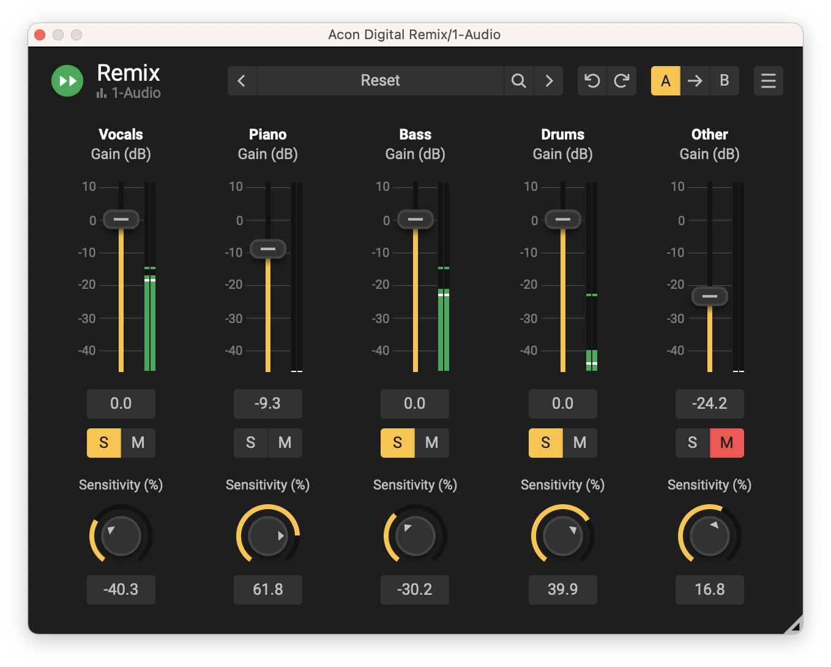
Task: Redo the last change
Action: [622, 81]
